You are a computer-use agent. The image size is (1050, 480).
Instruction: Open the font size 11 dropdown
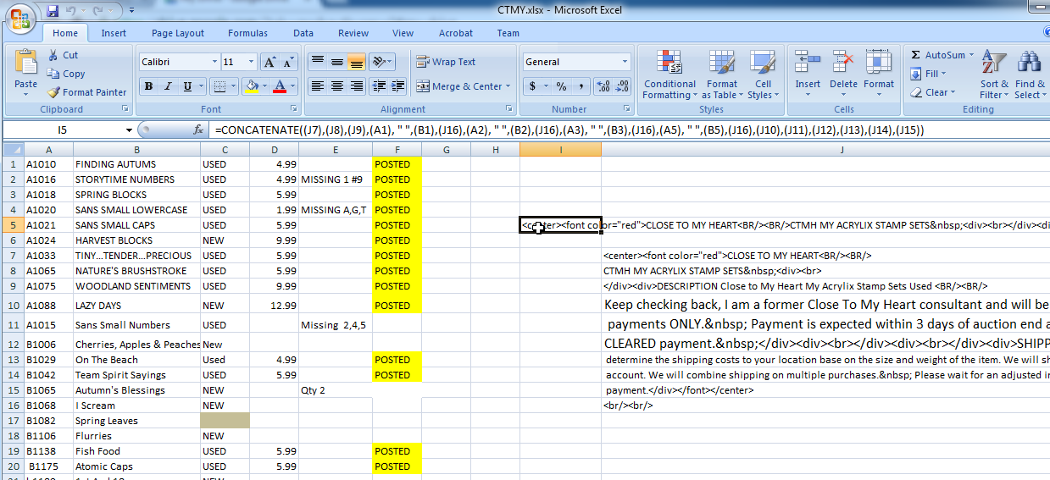(252, 62)
